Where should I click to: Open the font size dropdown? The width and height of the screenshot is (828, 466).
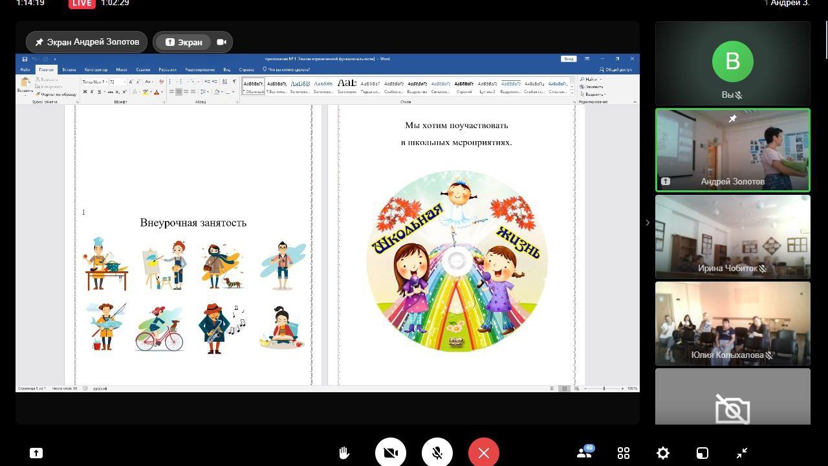[x=124, y=82]
